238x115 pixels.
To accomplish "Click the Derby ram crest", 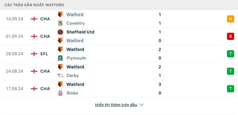I will (x=60, y=75).
